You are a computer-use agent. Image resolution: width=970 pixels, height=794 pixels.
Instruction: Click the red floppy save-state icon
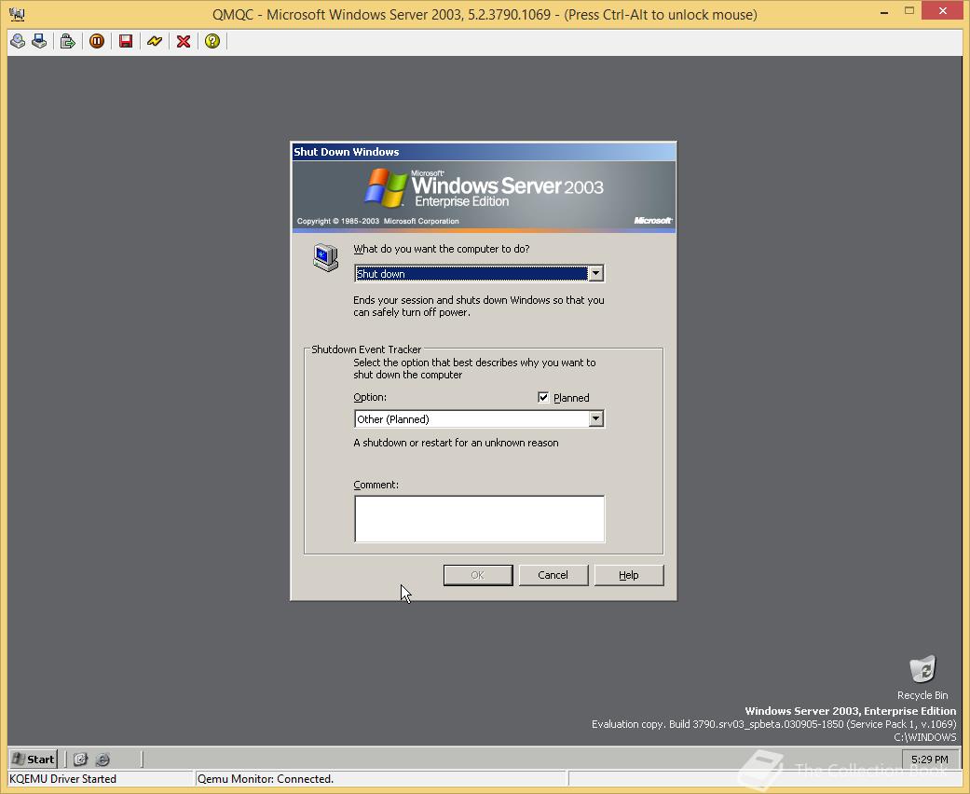click(x=126, y=41)
